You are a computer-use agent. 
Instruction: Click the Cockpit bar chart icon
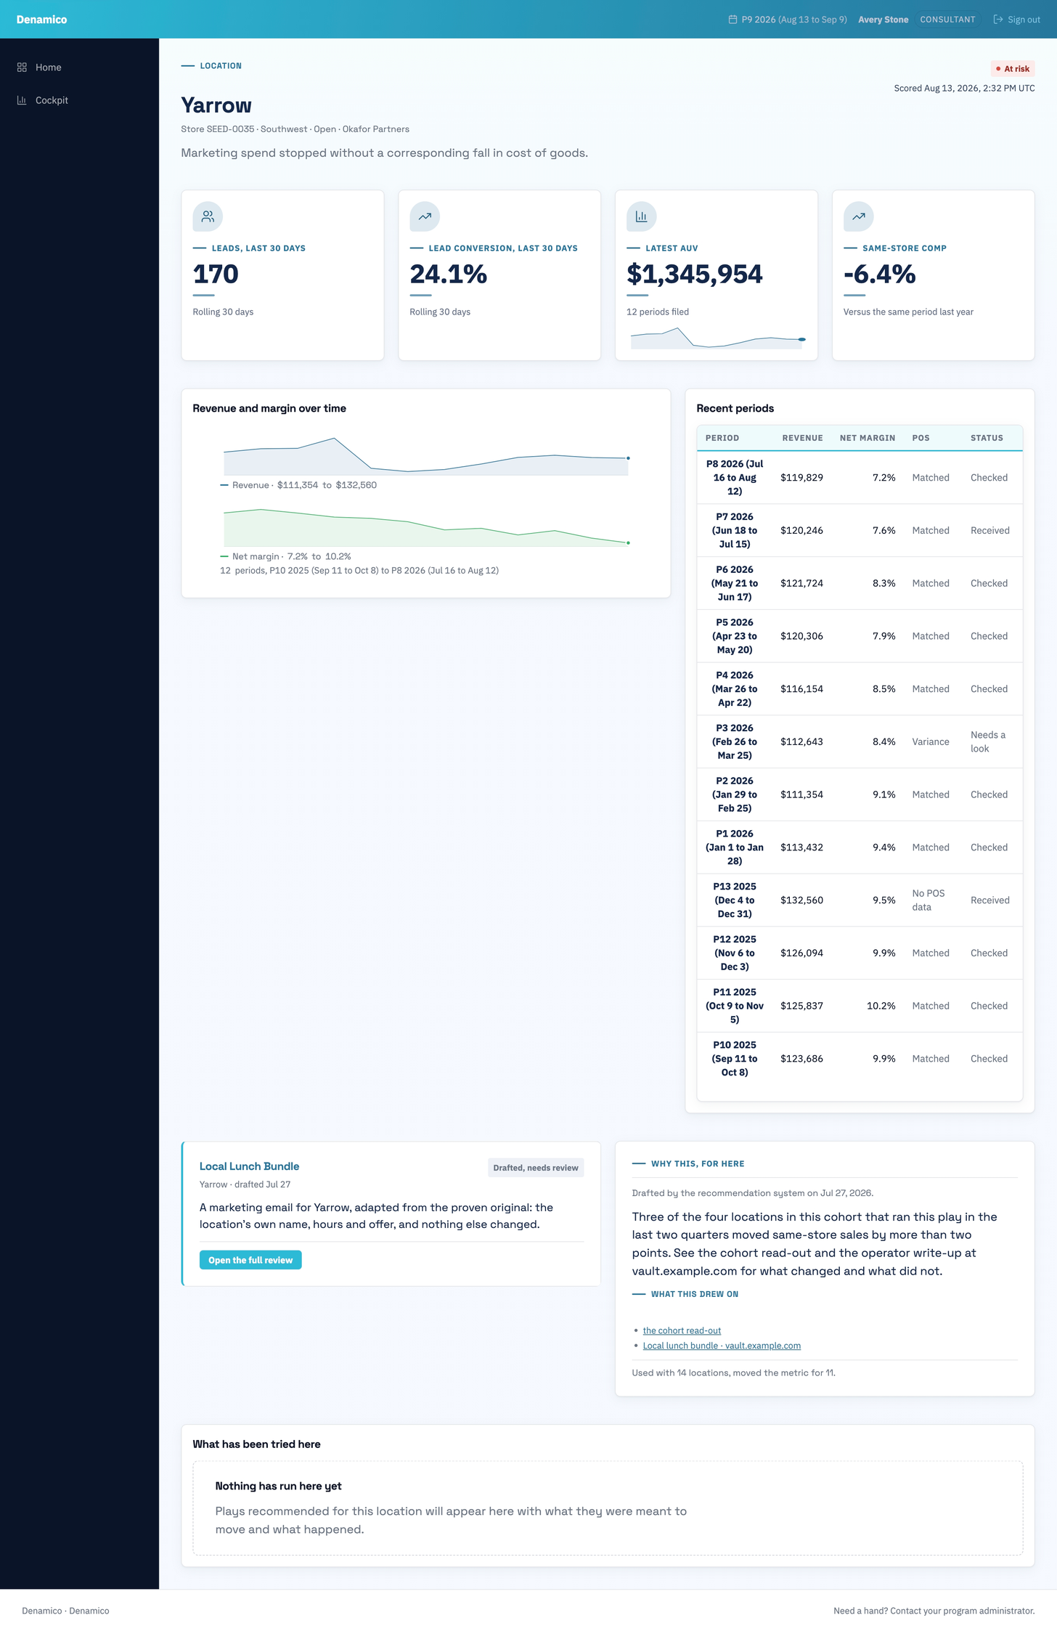[x=22, y=100]
